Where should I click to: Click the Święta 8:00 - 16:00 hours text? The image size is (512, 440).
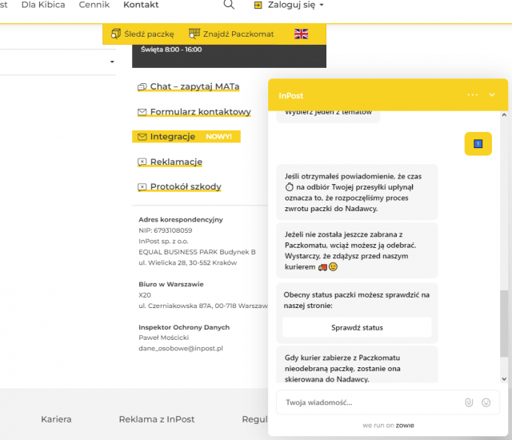(x=171, y=50)
